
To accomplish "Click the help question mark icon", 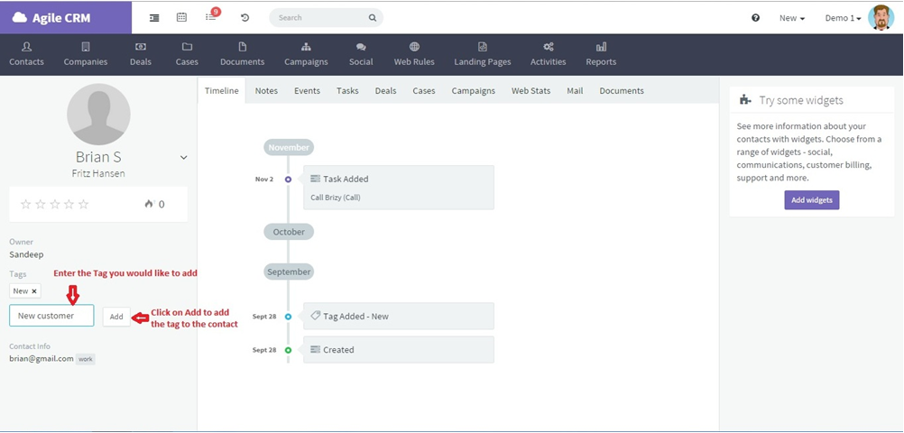I will coord(756,18).
